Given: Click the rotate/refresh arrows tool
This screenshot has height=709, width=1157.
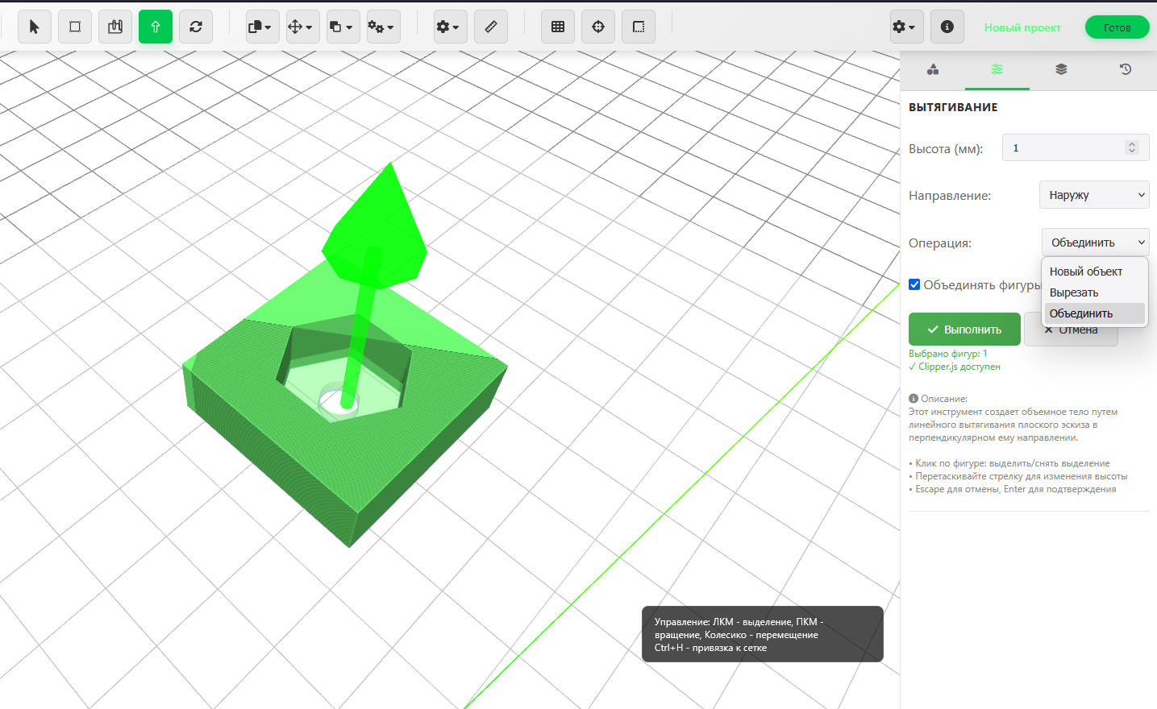Looking at the screenshot, I should (196, 27).
